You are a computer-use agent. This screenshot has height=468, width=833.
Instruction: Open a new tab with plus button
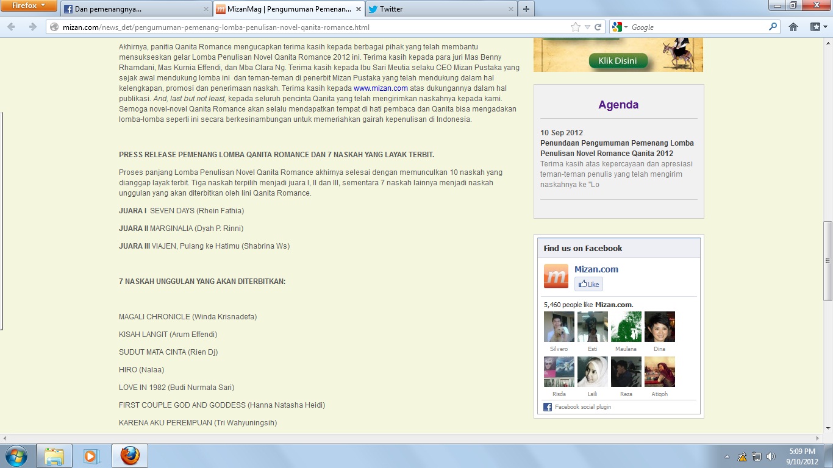point(526,9)
